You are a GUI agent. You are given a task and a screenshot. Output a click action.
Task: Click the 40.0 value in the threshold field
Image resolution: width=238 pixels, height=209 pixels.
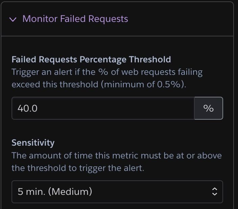[x=28, y=108]
